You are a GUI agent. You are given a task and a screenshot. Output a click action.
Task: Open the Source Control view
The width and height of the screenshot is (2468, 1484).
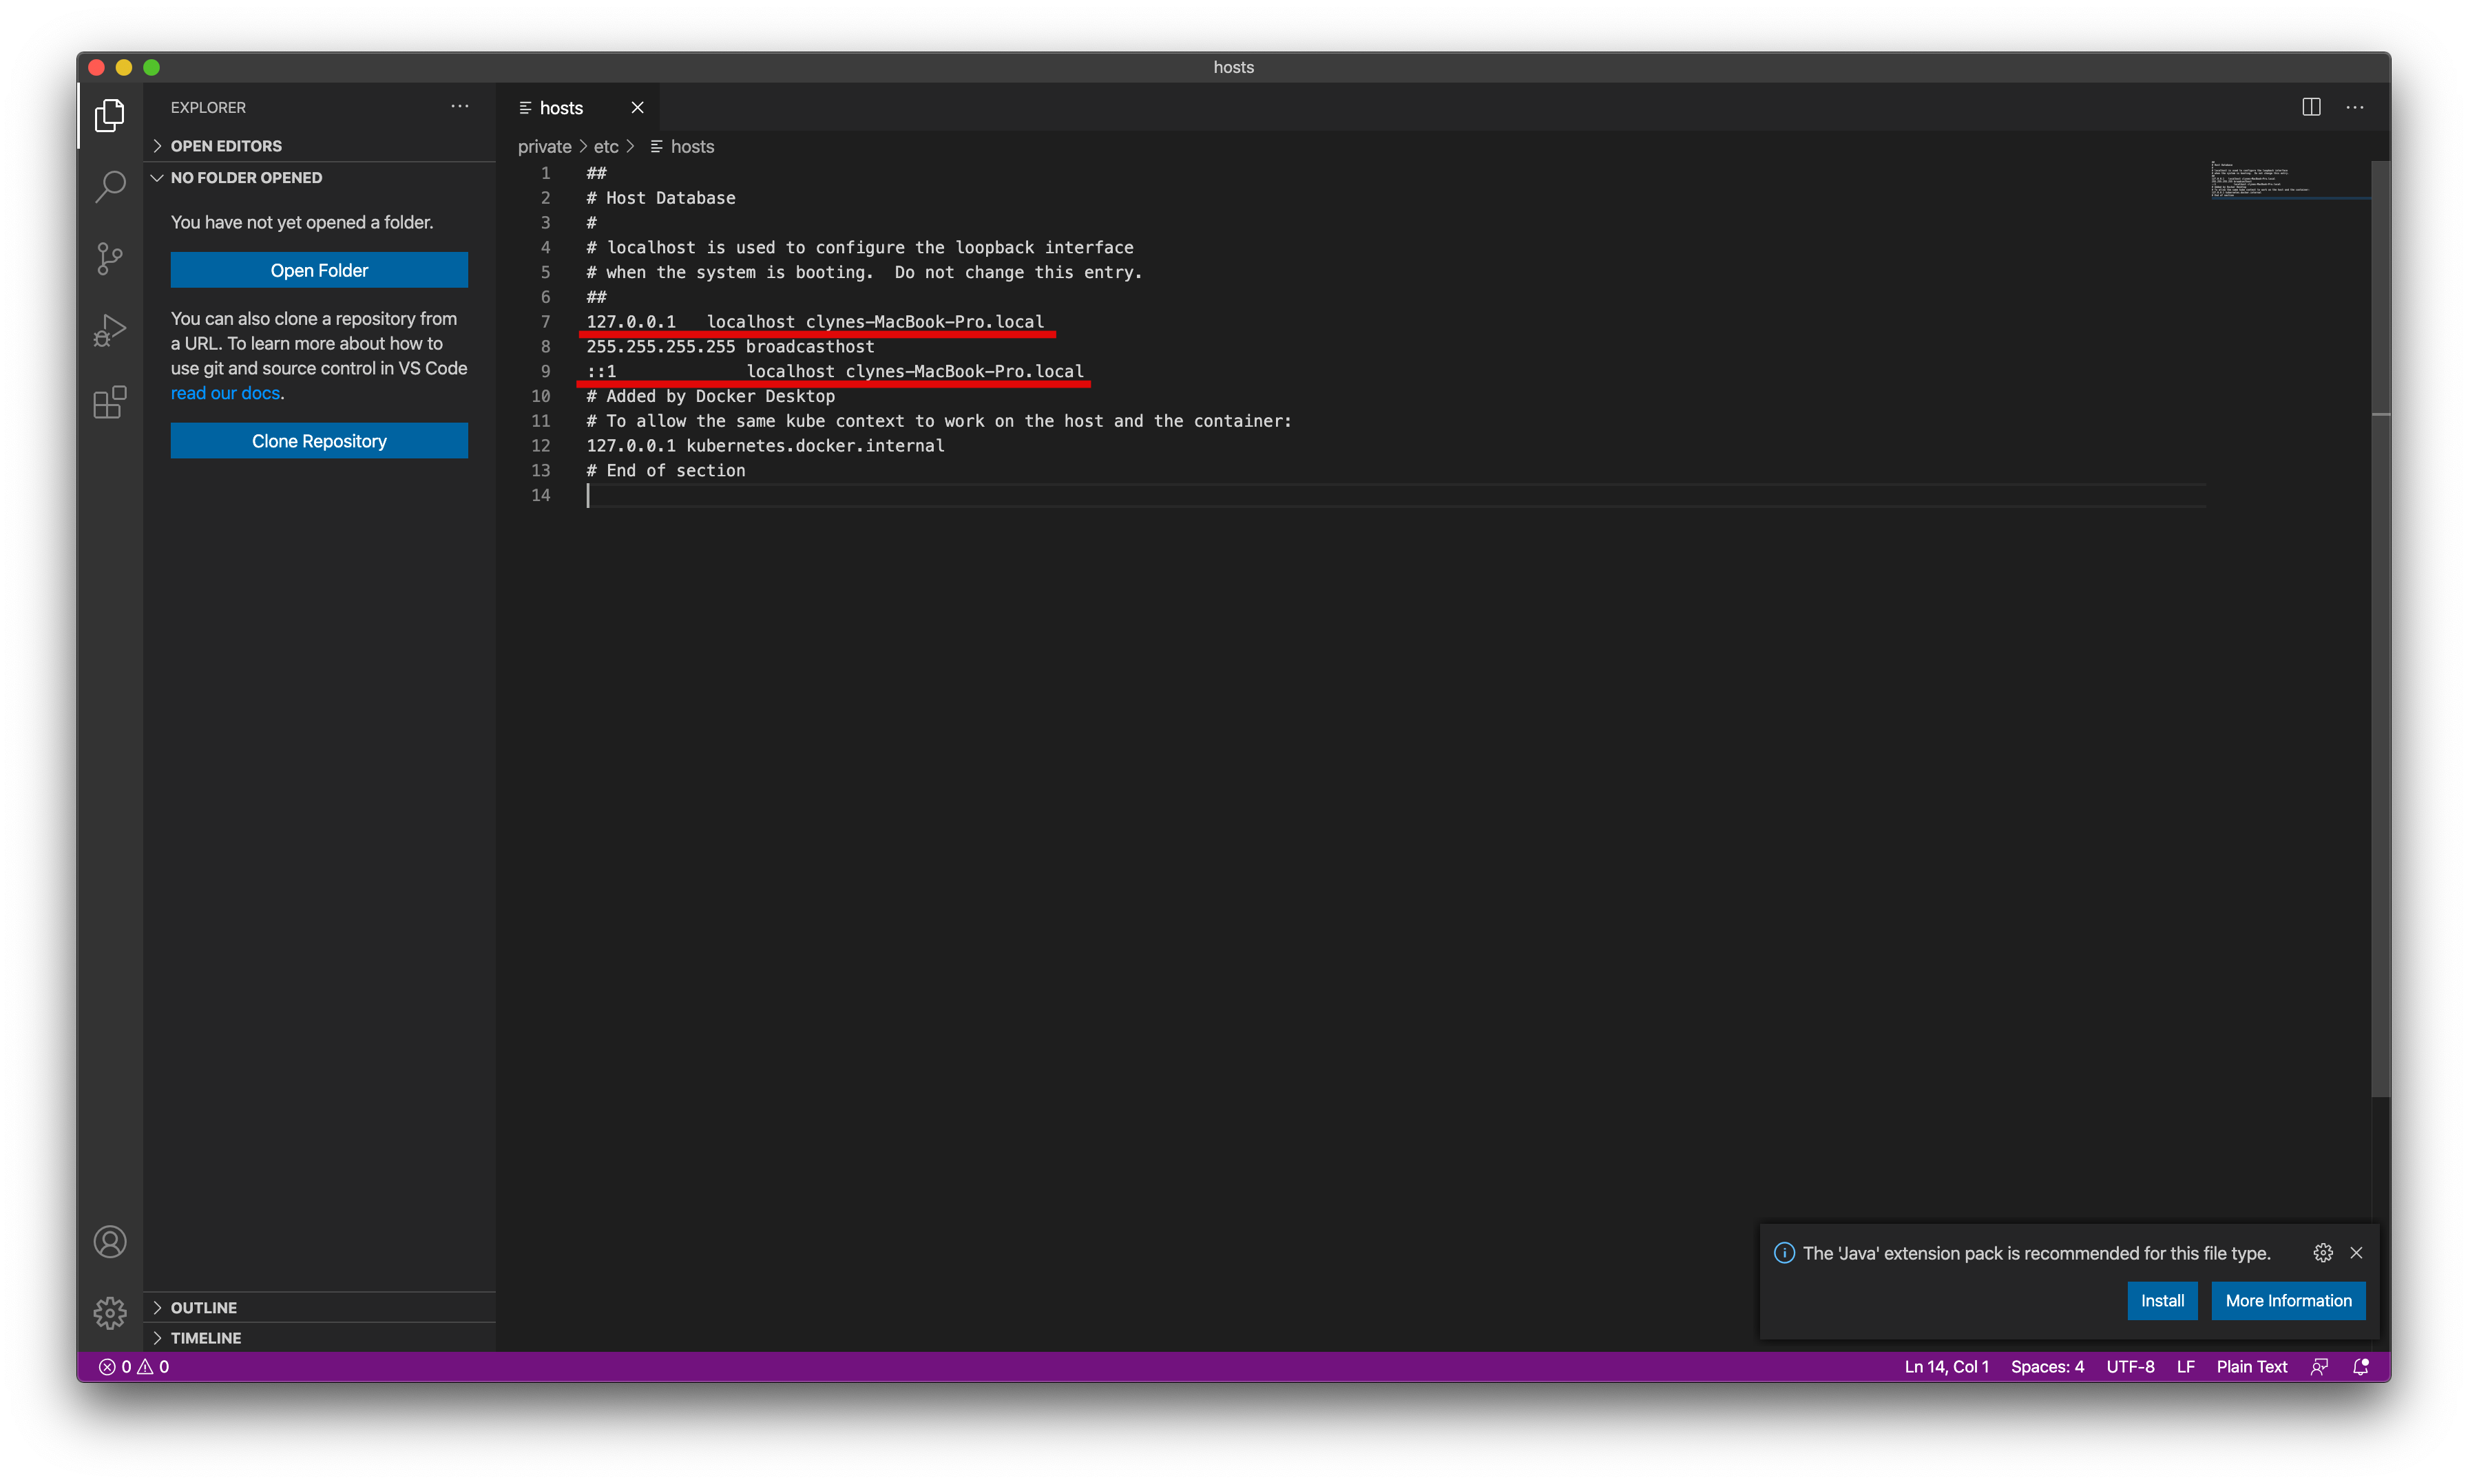tap(110, 258)
